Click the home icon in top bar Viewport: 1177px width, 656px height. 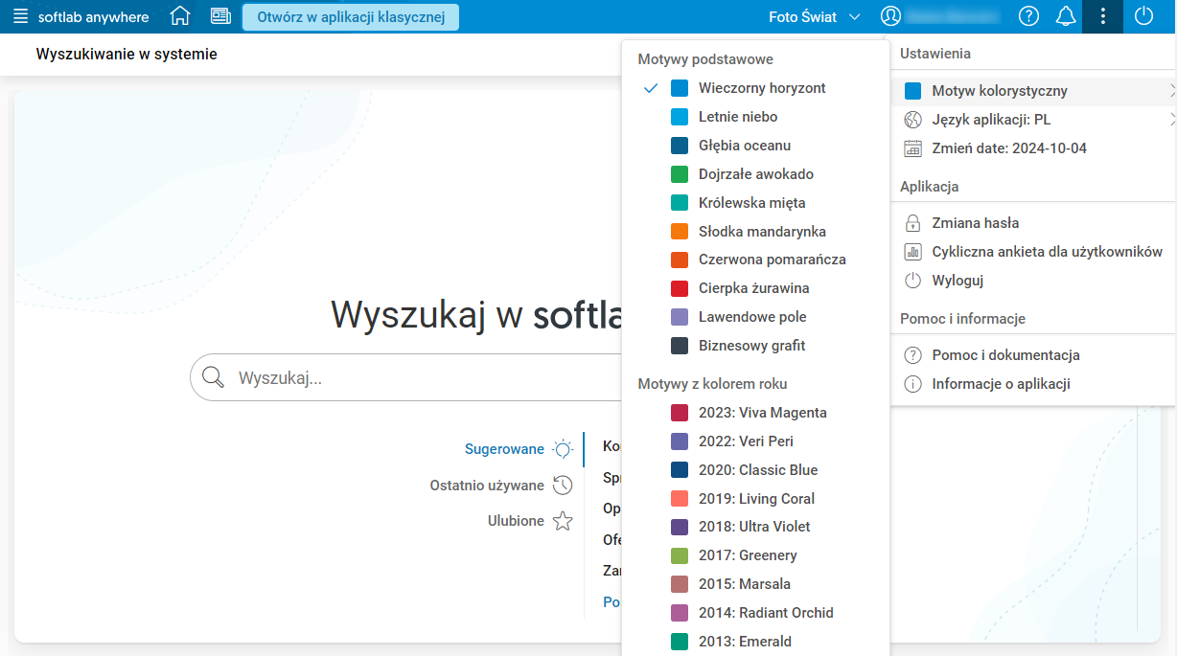pos(180,15)
